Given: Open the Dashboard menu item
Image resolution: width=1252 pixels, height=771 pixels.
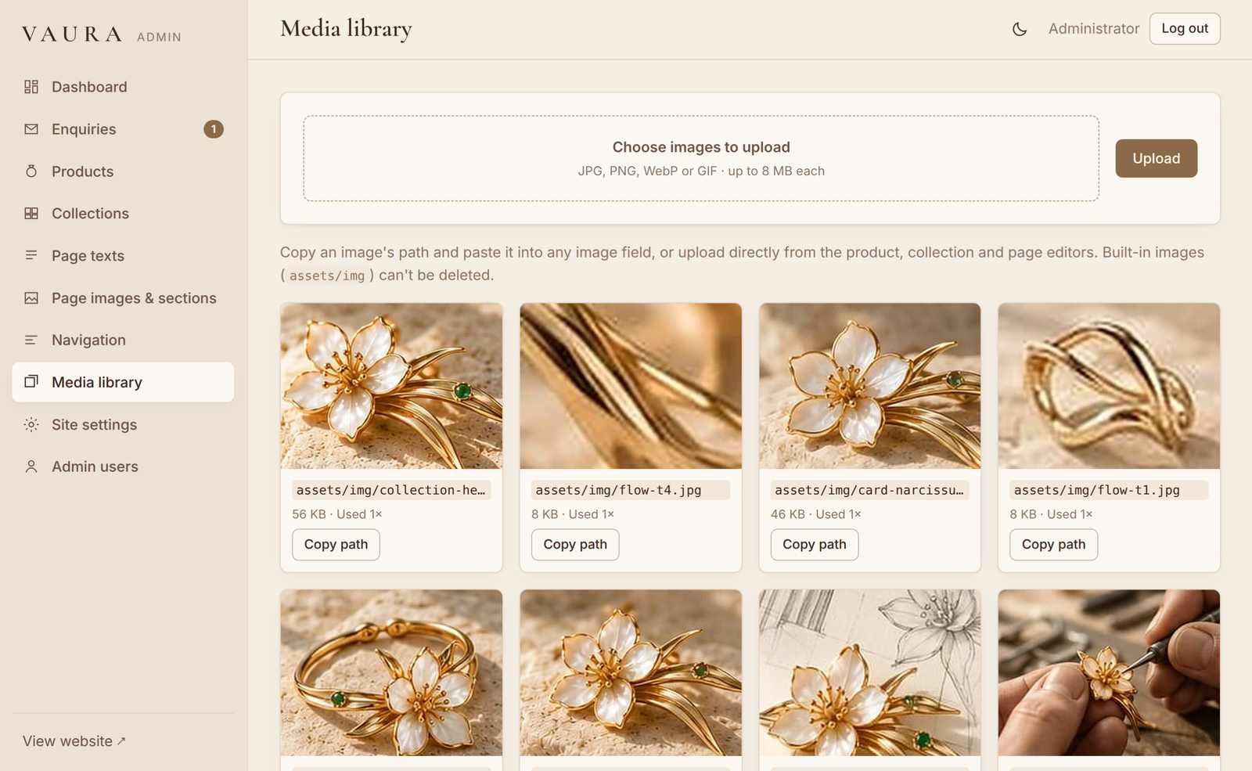Looking at the screenshot, I should [x=123, y=87].
